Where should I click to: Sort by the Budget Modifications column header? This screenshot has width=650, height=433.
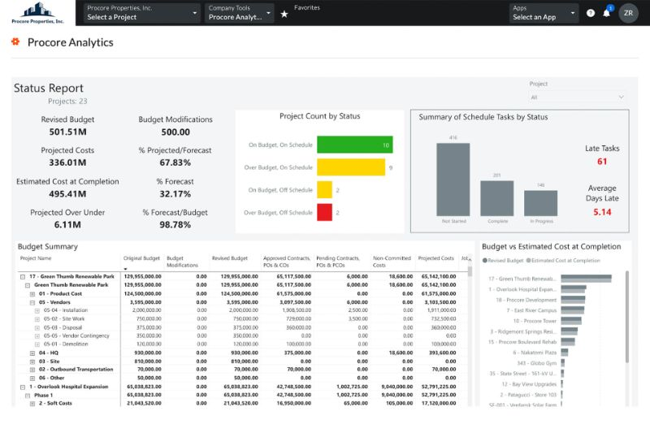tap(182, 262)
